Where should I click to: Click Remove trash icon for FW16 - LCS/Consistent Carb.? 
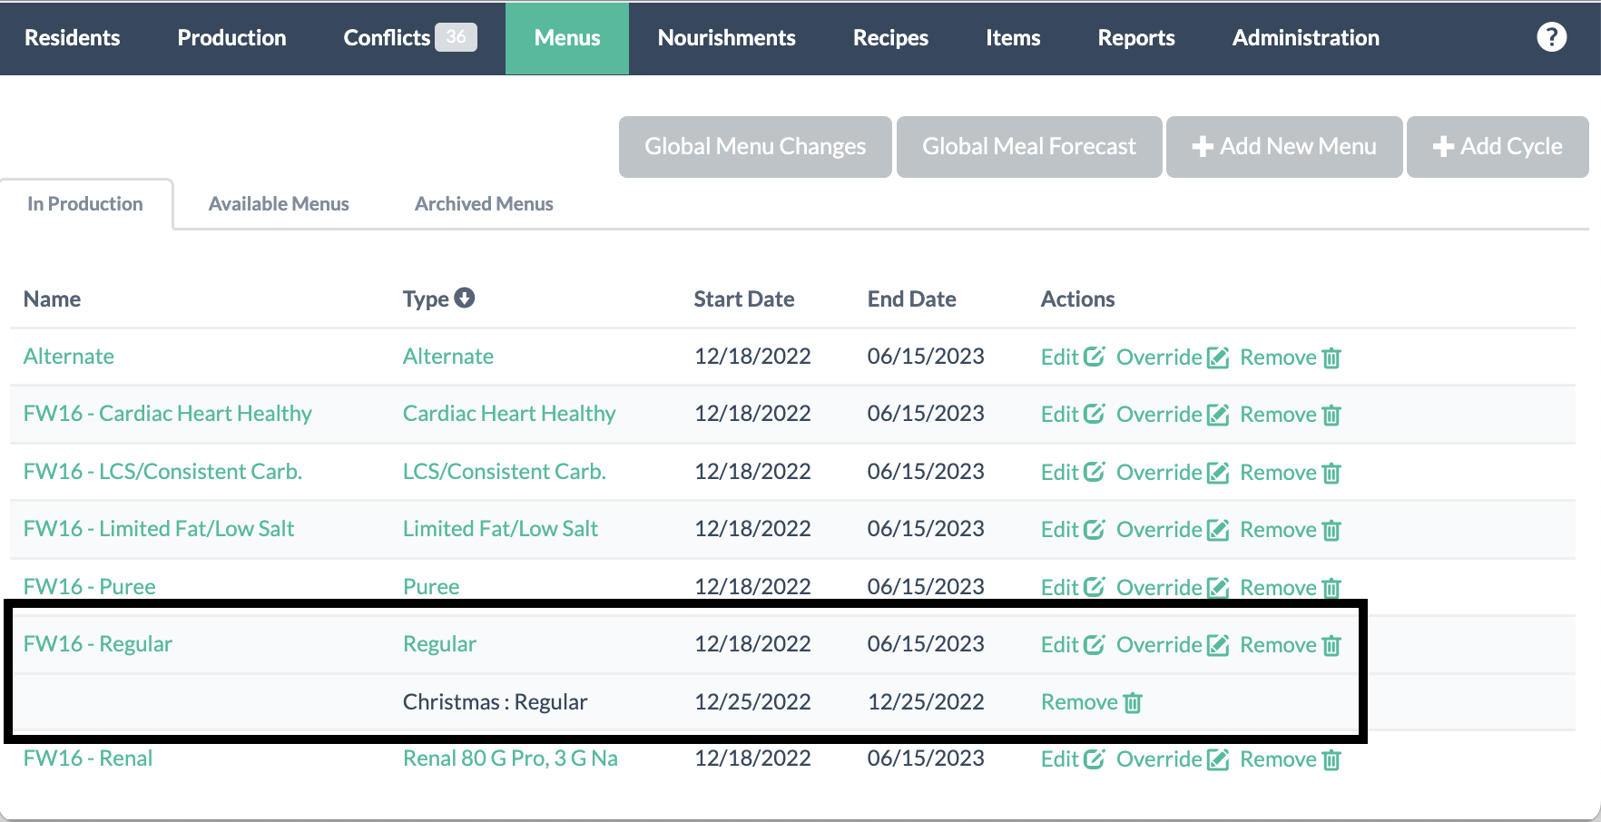1331,473
